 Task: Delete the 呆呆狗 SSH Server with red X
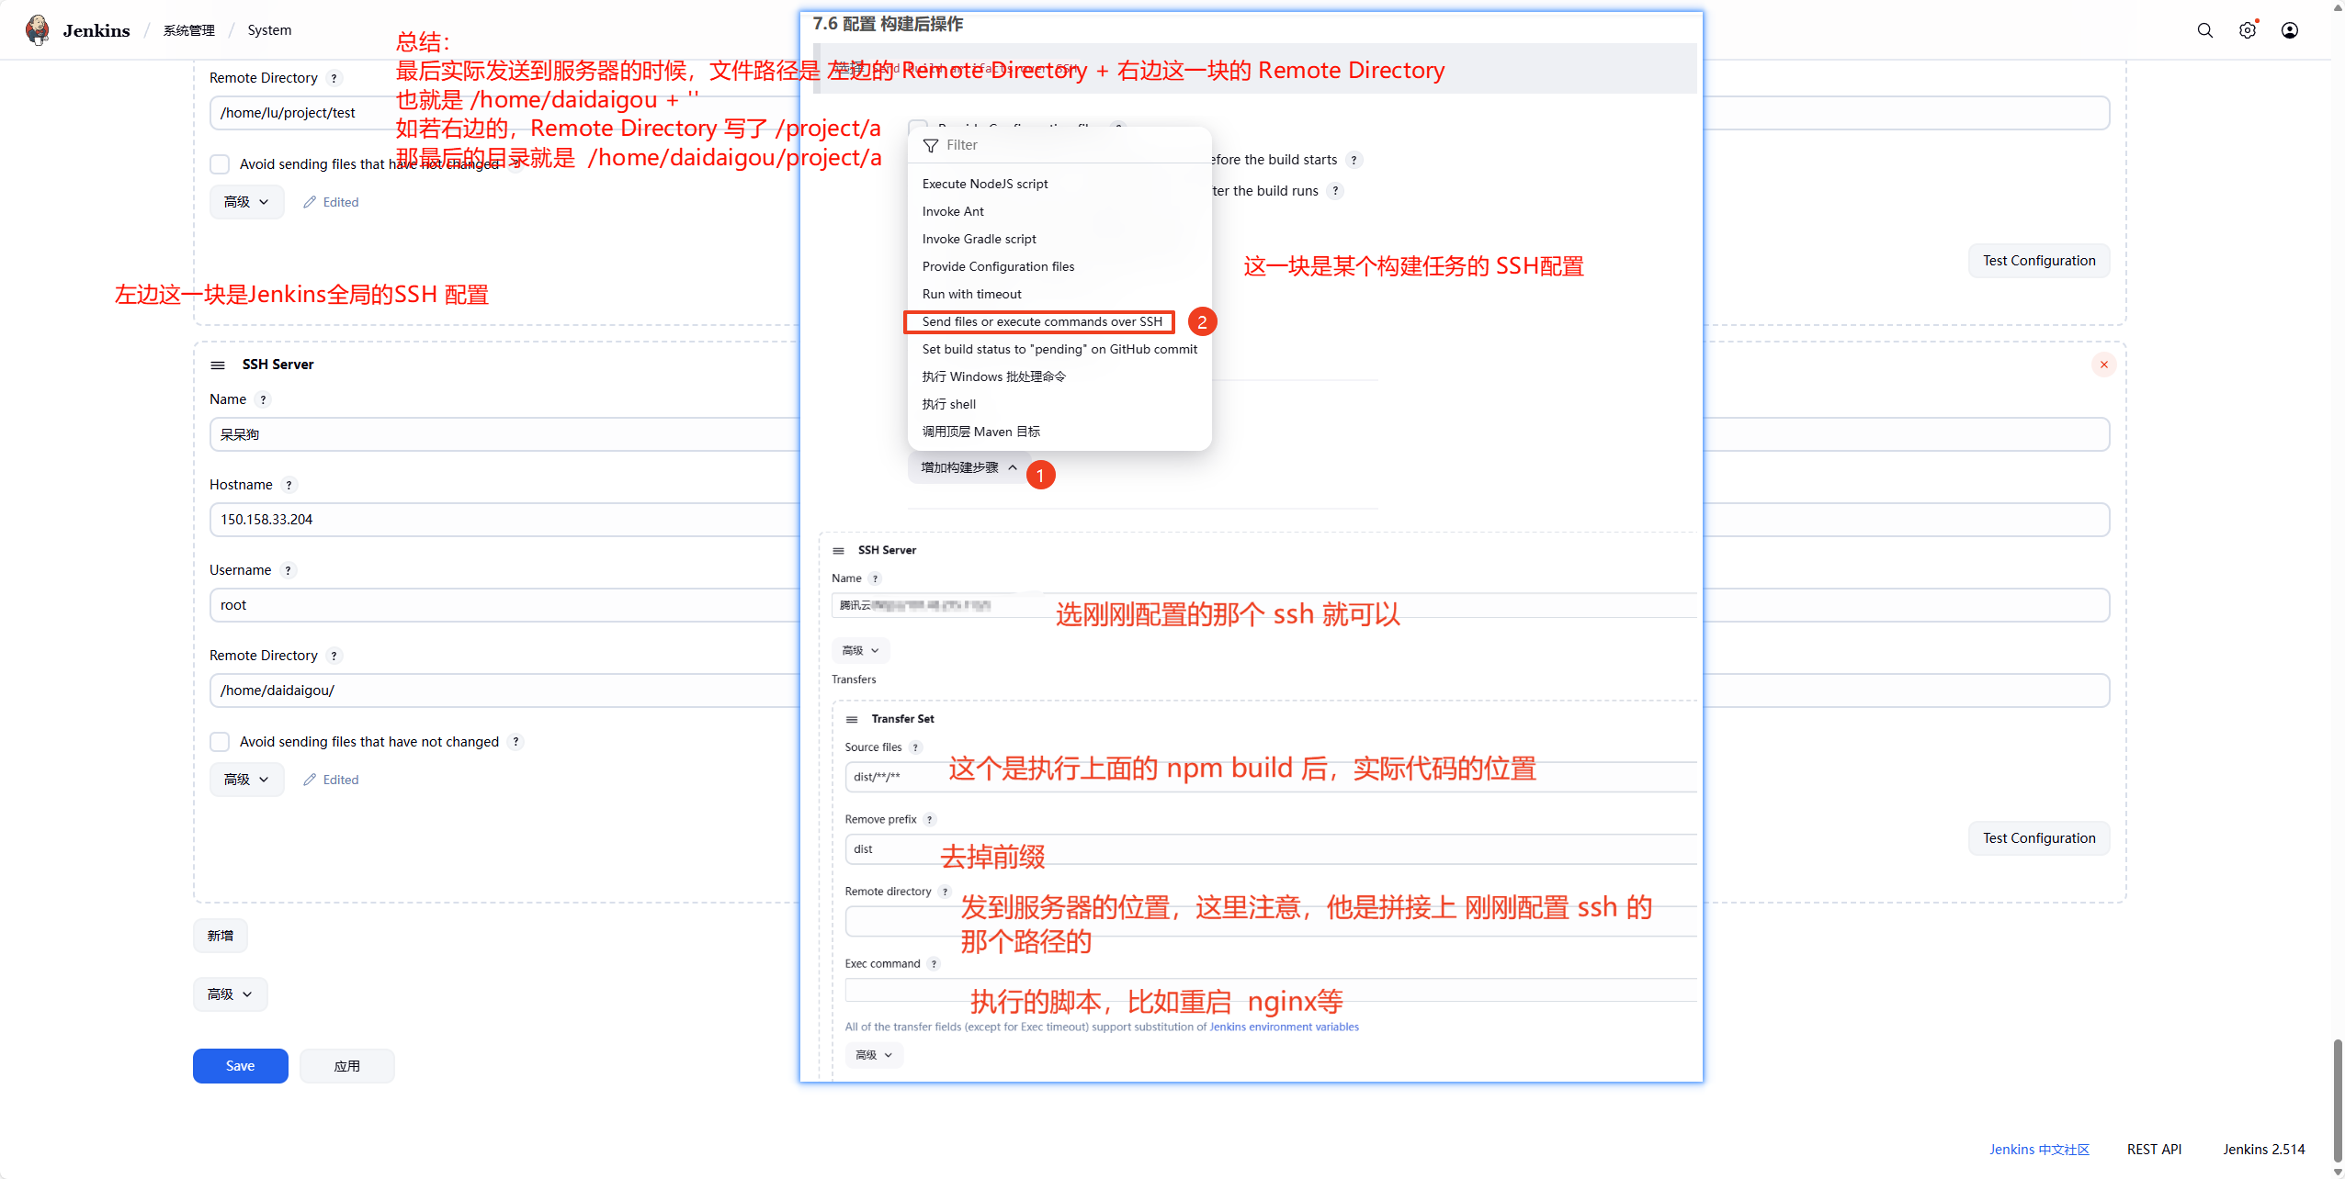(x=2103, y=365)
